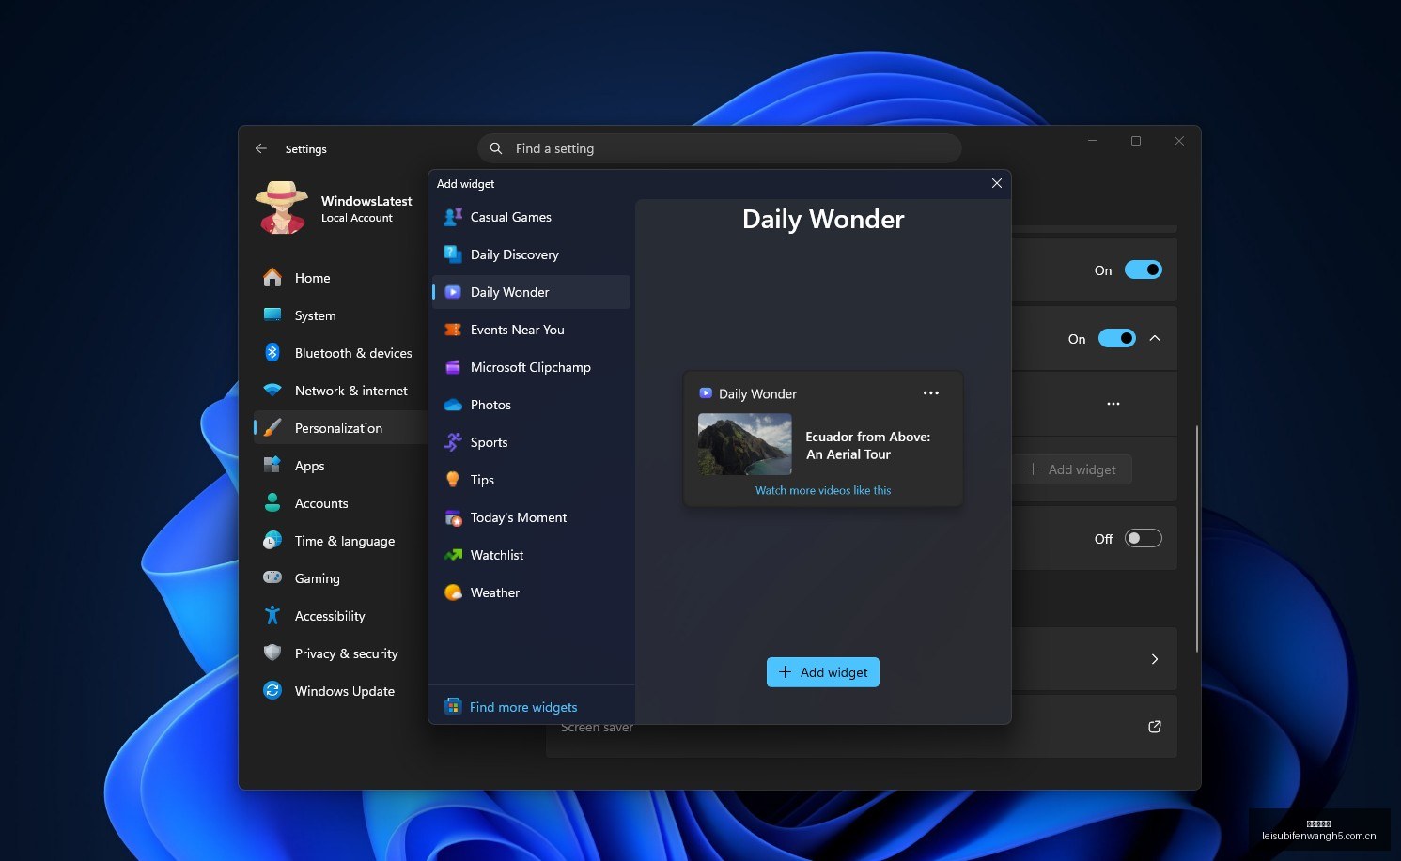
Task: Open Personalization in the settings sidebar
Action: coord(340,428)
